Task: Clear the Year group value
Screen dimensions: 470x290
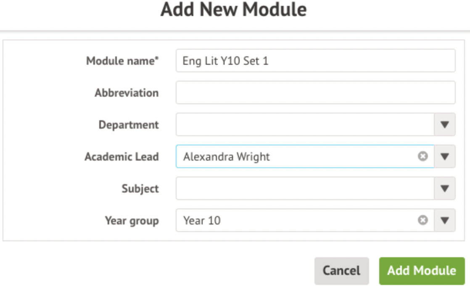Action: pyautogui.click(x=422, y=220)
